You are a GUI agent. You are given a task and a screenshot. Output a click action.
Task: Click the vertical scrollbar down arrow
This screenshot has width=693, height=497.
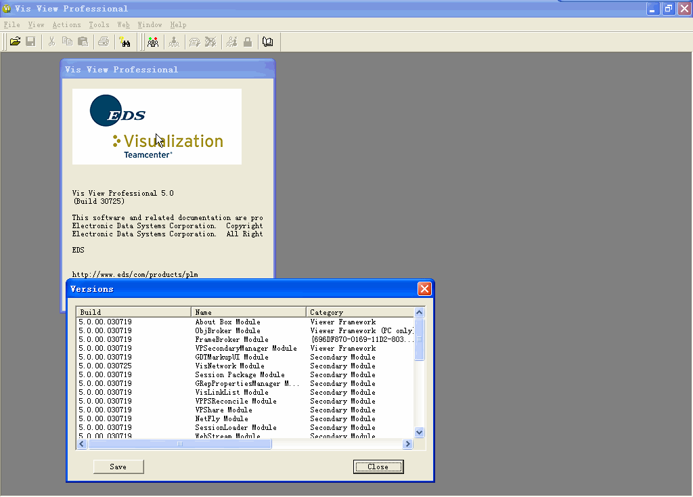420,433
